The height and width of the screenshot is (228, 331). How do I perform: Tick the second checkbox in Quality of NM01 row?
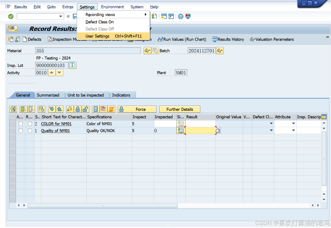click(x=30, y=131)
